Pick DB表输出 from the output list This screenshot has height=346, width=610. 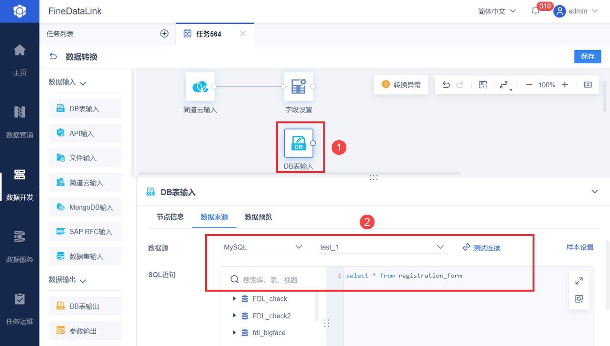tap(85, 306)
